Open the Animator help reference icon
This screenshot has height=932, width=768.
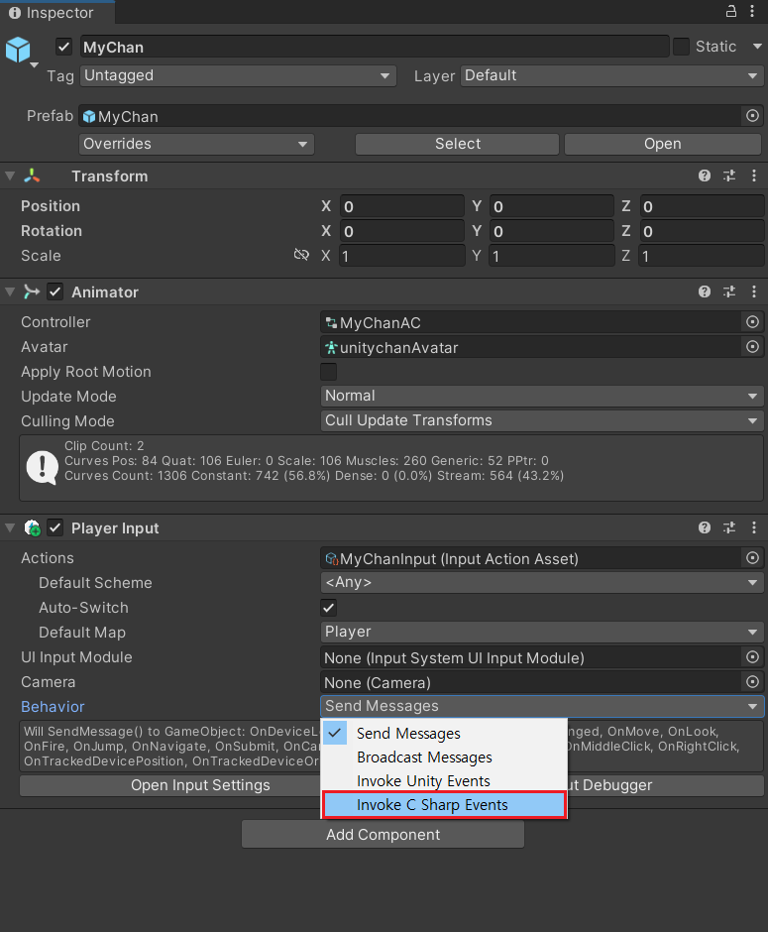coord(705,291)
